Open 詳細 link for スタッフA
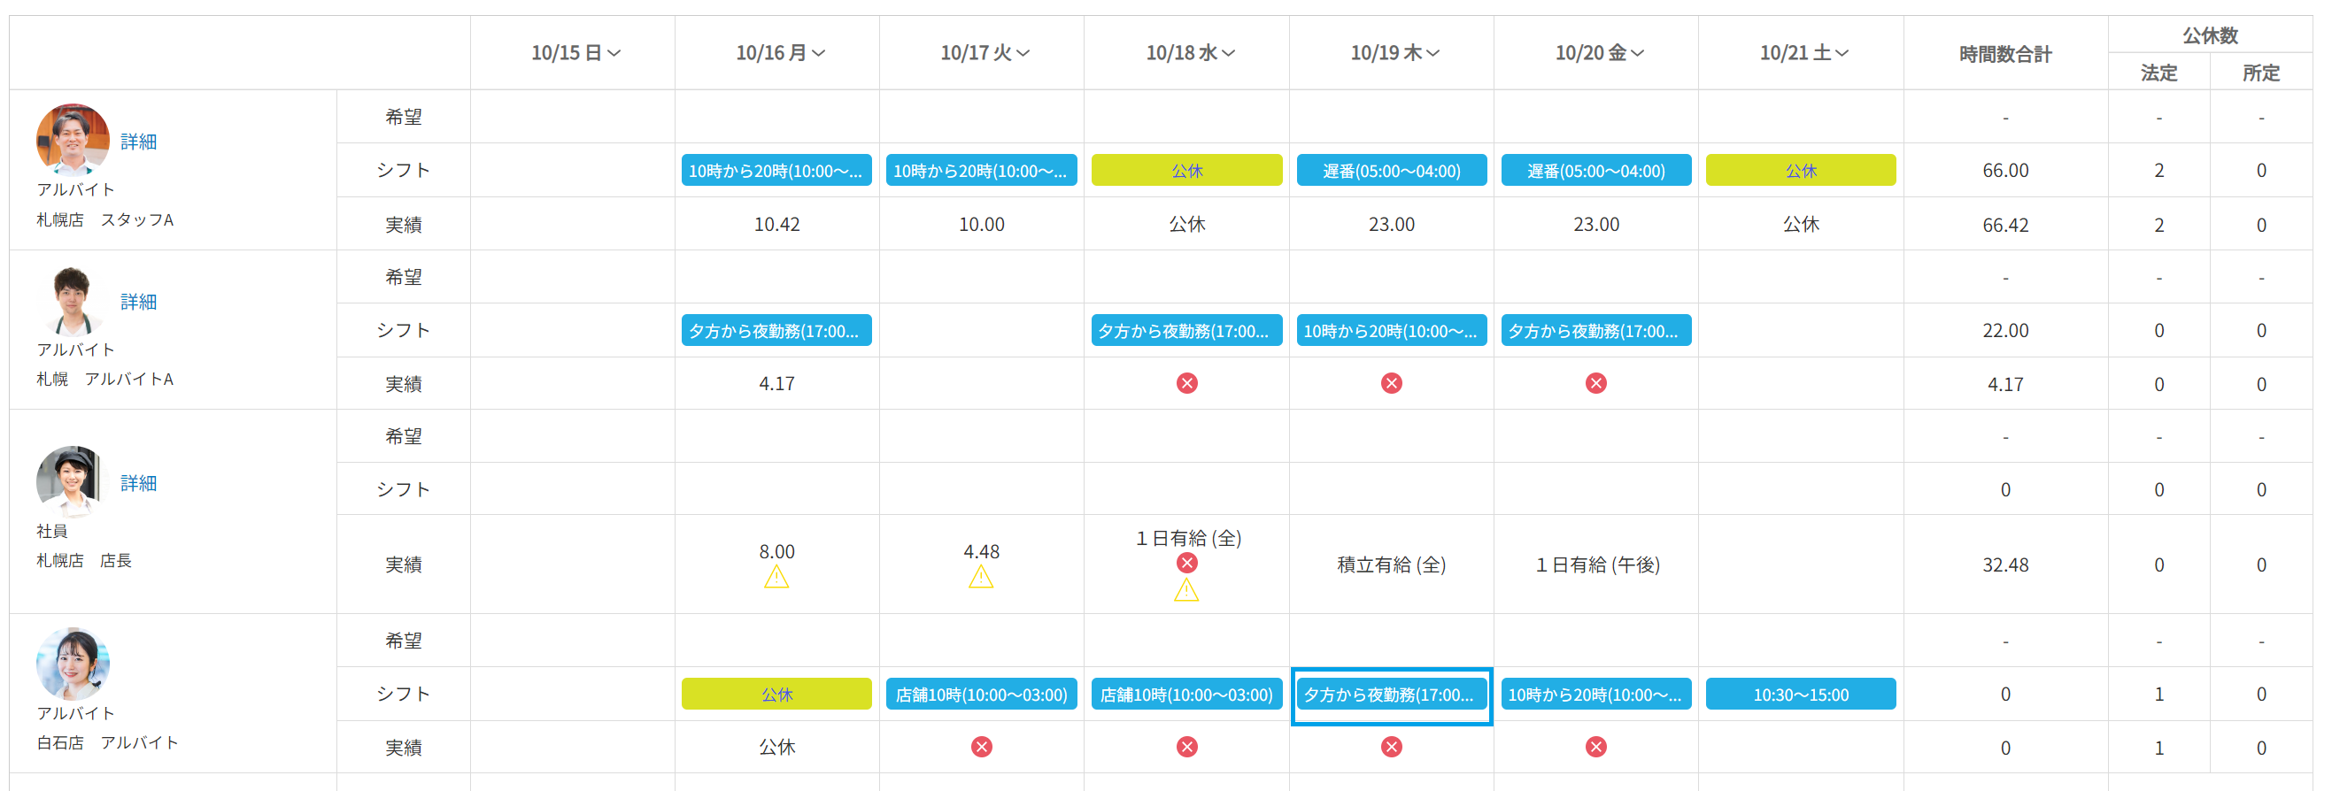Image resolution: width=2332 pixels, height=791 pixels. [x=138, y=142]
